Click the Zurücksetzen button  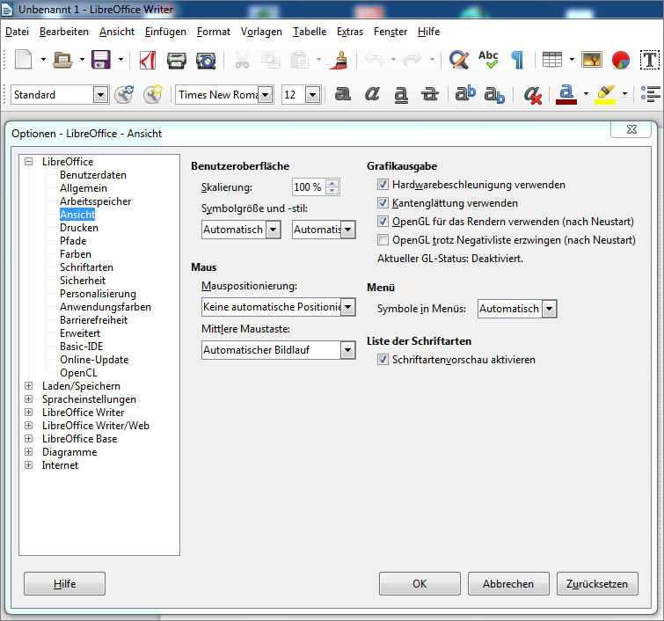click(597, 584)
